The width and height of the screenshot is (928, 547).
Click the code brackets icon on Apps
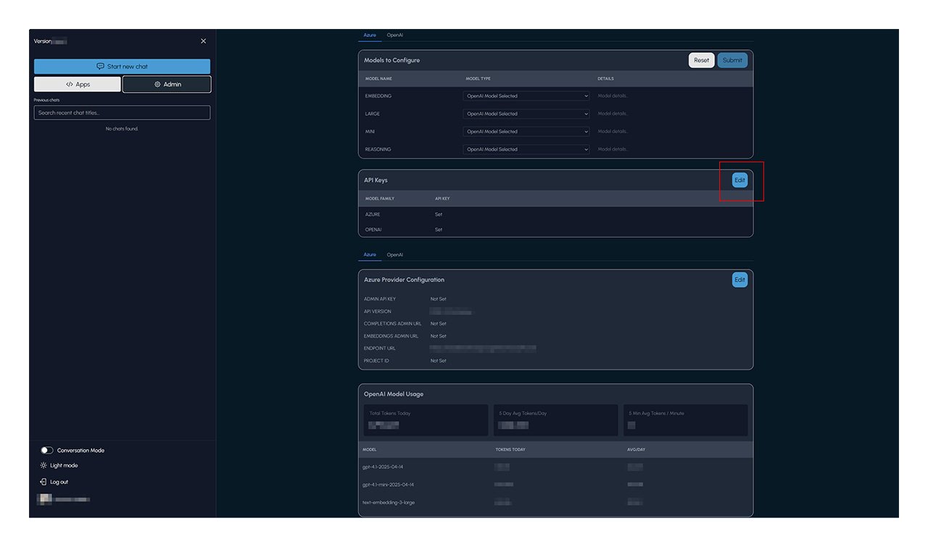pos(70,85)
